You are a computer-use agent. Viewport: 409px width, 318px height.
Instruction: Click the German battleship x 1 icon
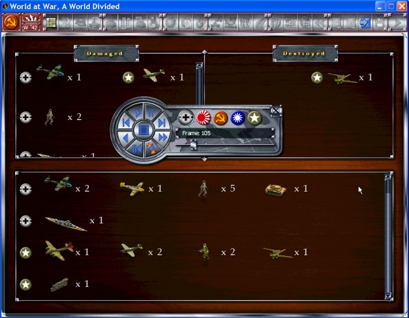tap(66, 223)
